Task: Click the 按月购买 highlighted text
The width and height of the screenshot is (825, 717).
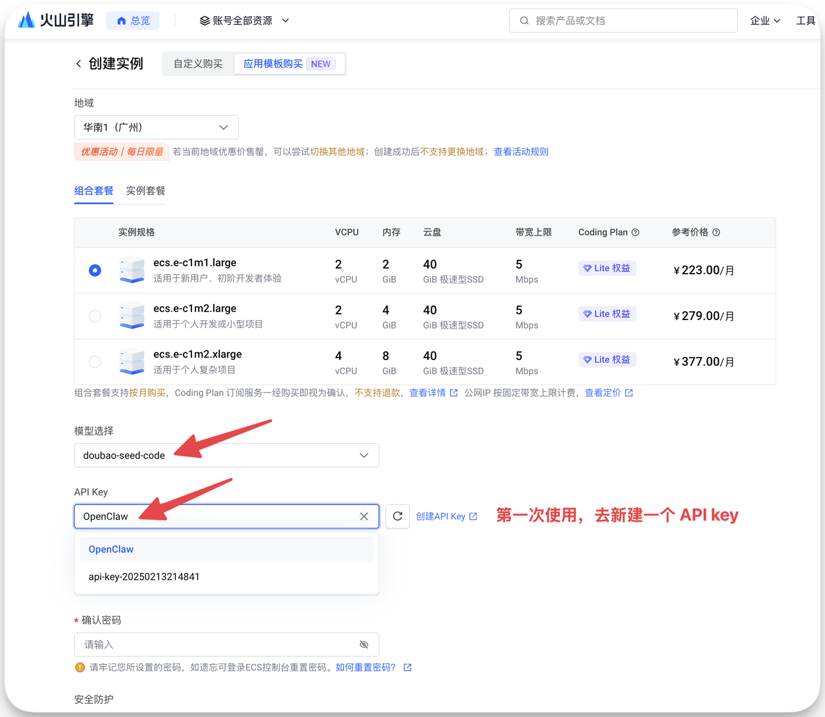Action: coord(148,393)
